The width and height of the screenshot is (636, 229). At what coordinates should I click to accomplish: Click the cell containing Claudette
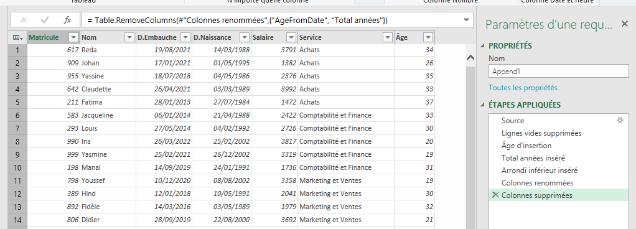coord(108,89)
